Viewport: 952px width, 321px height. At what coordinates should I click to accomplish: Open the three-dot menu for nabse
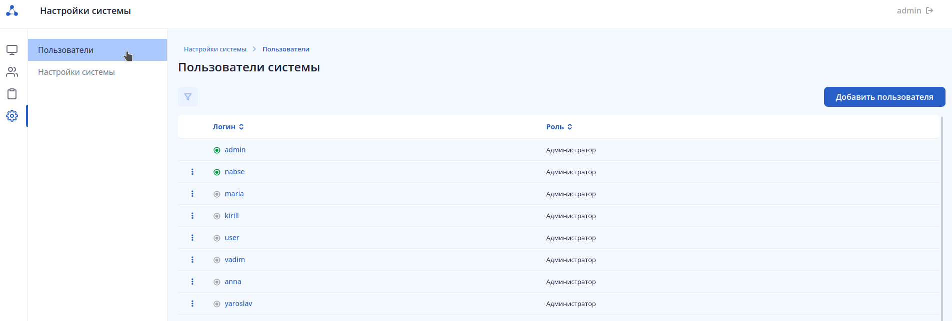pos(192,172)
